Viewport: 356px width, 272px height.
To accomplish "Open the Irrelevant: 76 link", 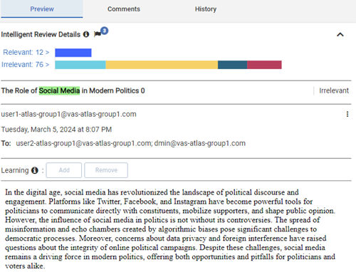I will pyautogui.click(x=26, y=64).
